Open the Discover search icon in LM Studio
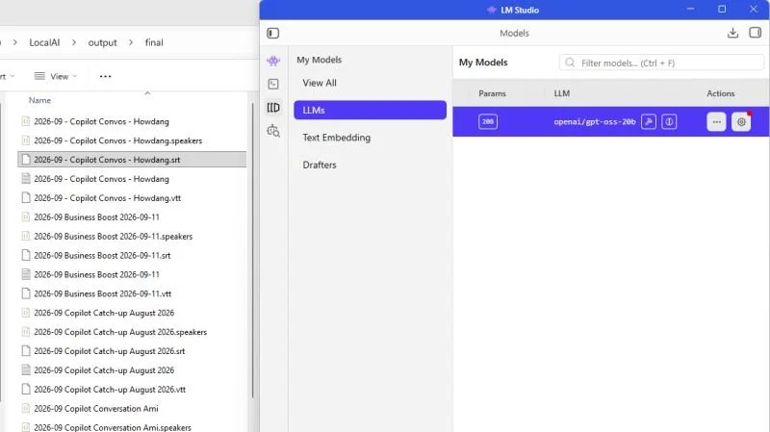This screenshot has width=770, height=432. pos(273,131)
